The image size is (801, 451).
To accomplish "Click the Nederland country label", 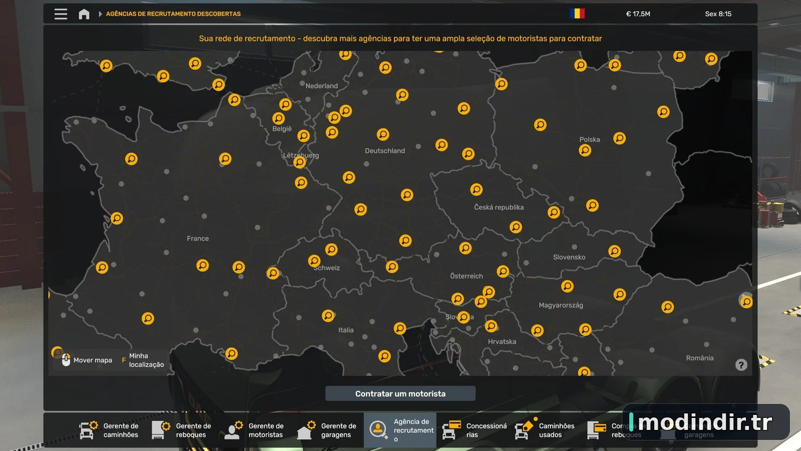I will click(x=321, y=86).
